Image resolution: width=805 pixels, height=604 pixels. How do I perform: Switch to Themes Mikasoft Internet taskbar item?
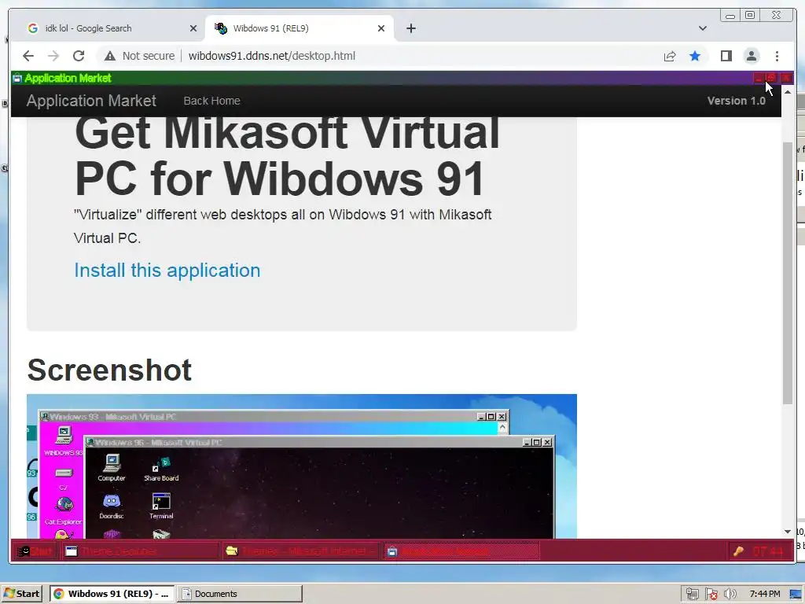click(x=300, y=551)
